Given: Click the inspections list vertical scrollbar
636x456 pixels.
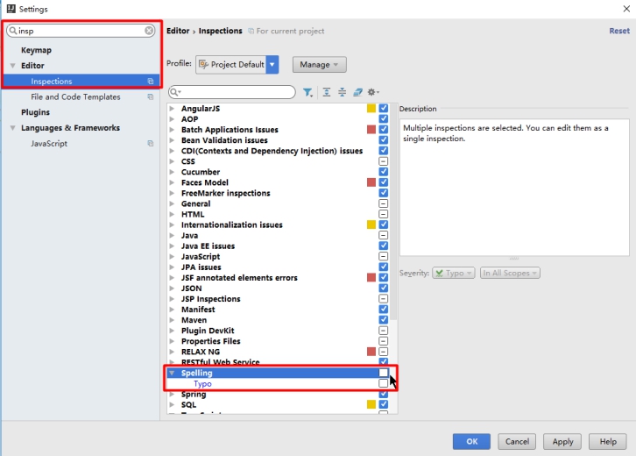Looking at the screenshot, I should tap(393, 211).
